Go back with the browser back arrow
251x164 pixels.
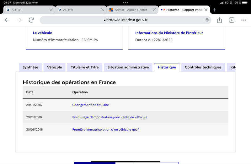[7, 20]
